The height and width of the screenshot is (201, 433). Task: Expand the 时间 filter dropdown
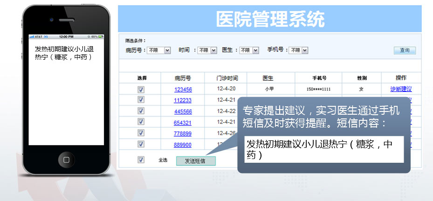[x=207, y=50]
